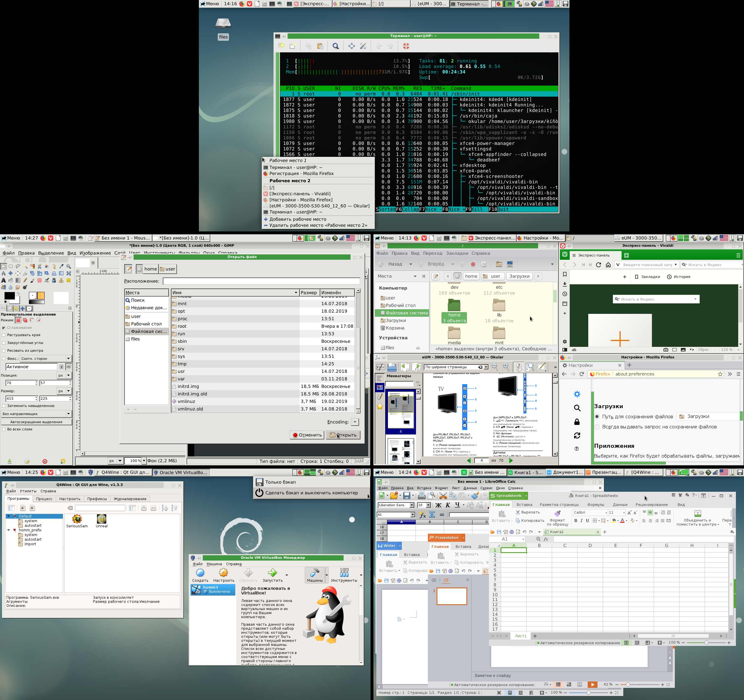Click Отменить in the GIMP open file dialog
The width and height of the screenshot is (744, 700).
click(307, 435)
